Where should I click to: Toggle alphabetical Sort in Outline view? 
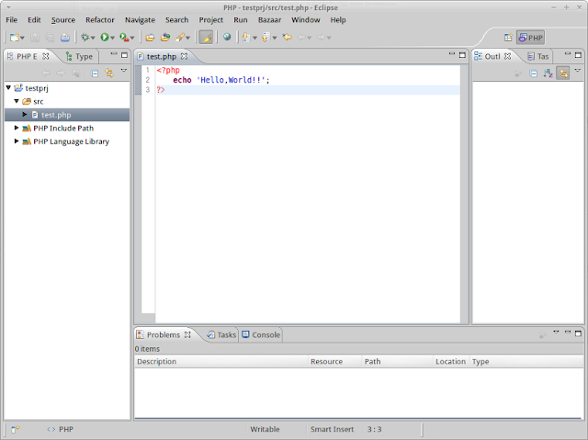(548, 73)
